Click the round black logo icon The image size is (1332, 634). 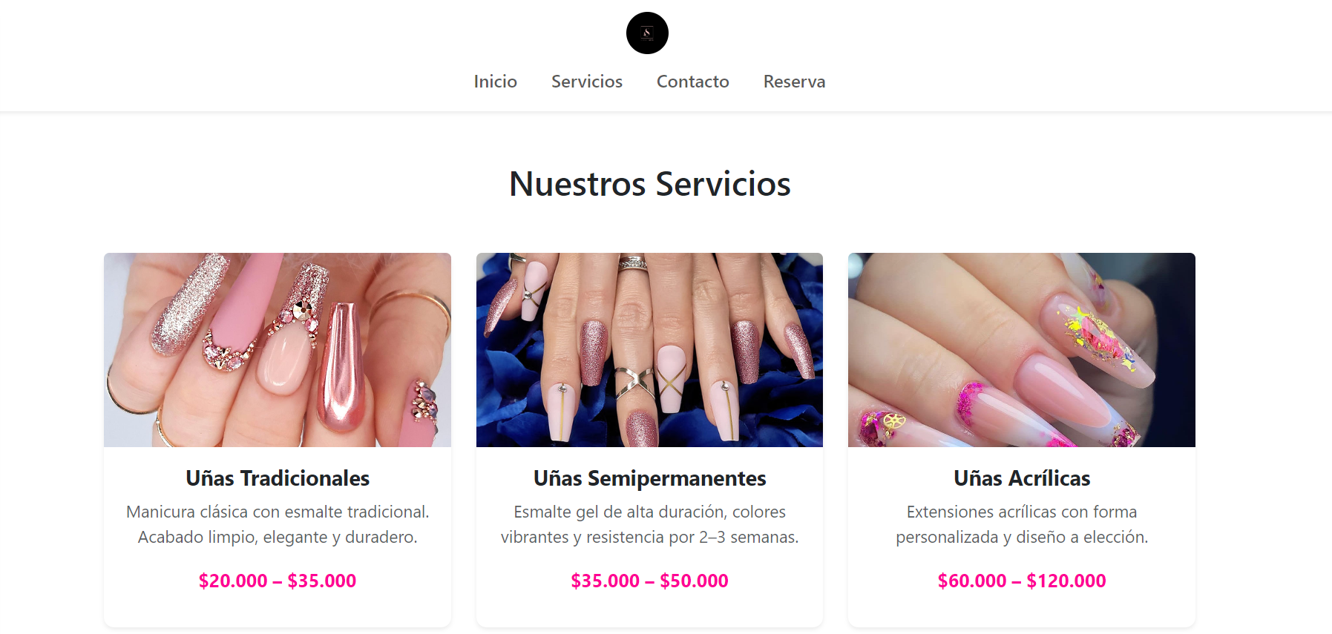point(647,33)
